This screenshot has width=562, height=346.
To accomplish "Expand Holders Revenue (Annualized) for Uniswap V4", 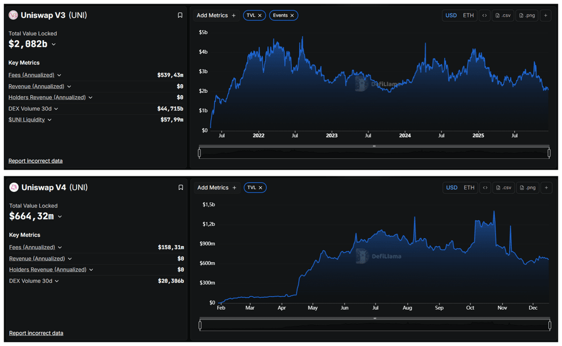I will tap(91, 269).
